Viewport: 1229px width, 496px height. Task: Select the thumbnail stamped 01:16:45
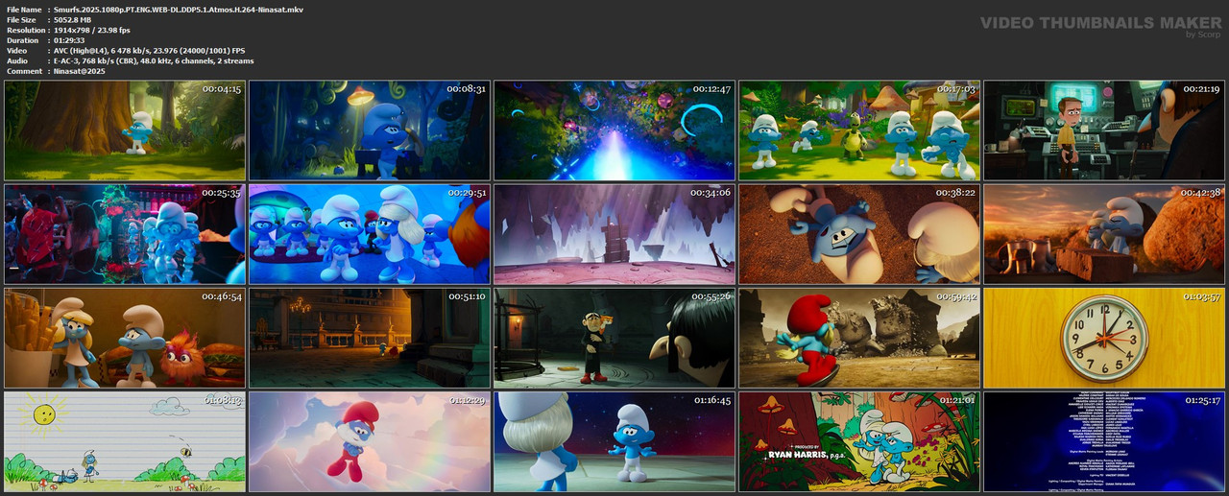(614, 441)
